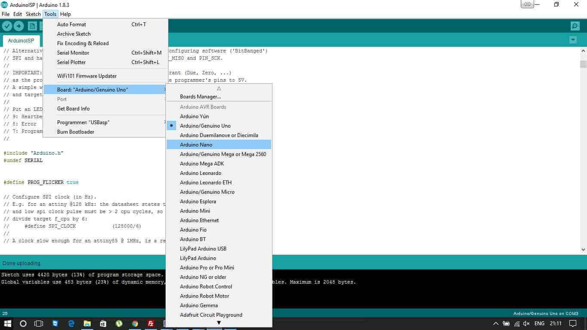This screenshot has width=587, height=330.
Task: Launch Microsoft Edge from taskbar
Action: pos(71,323)
